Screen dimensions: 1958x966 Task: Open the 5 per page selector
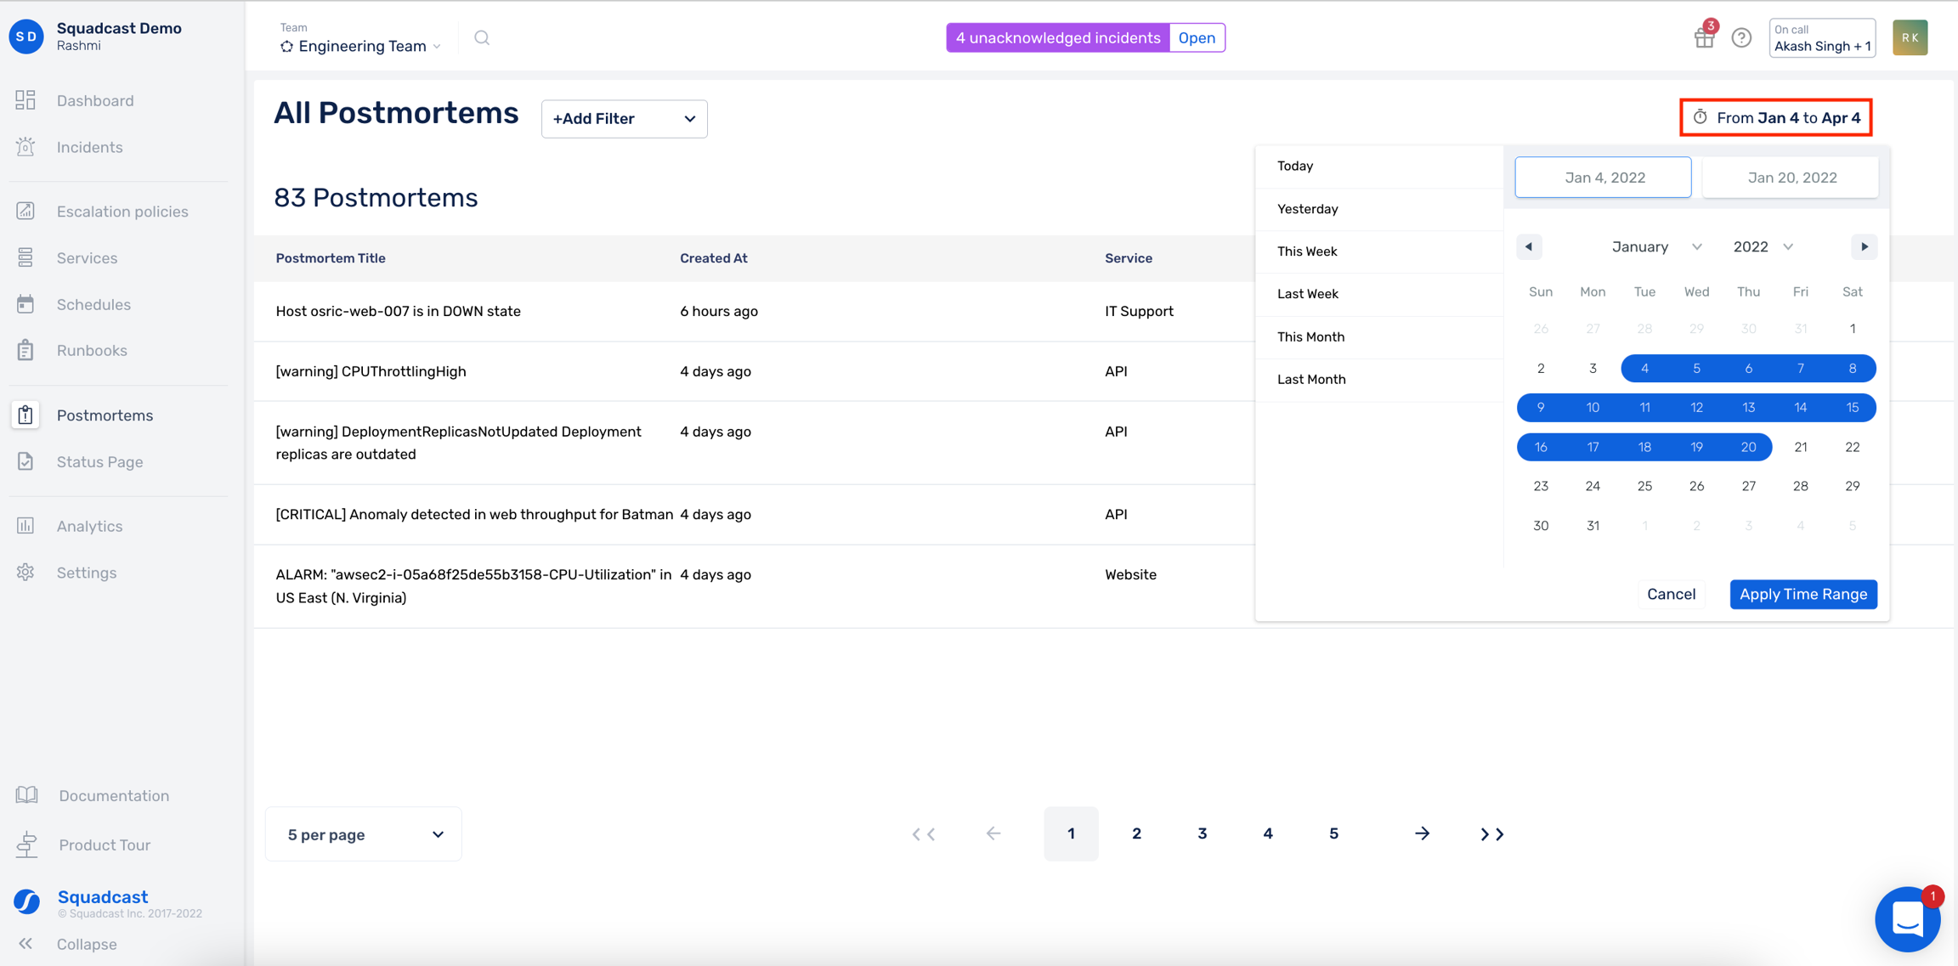pos(364,834)
